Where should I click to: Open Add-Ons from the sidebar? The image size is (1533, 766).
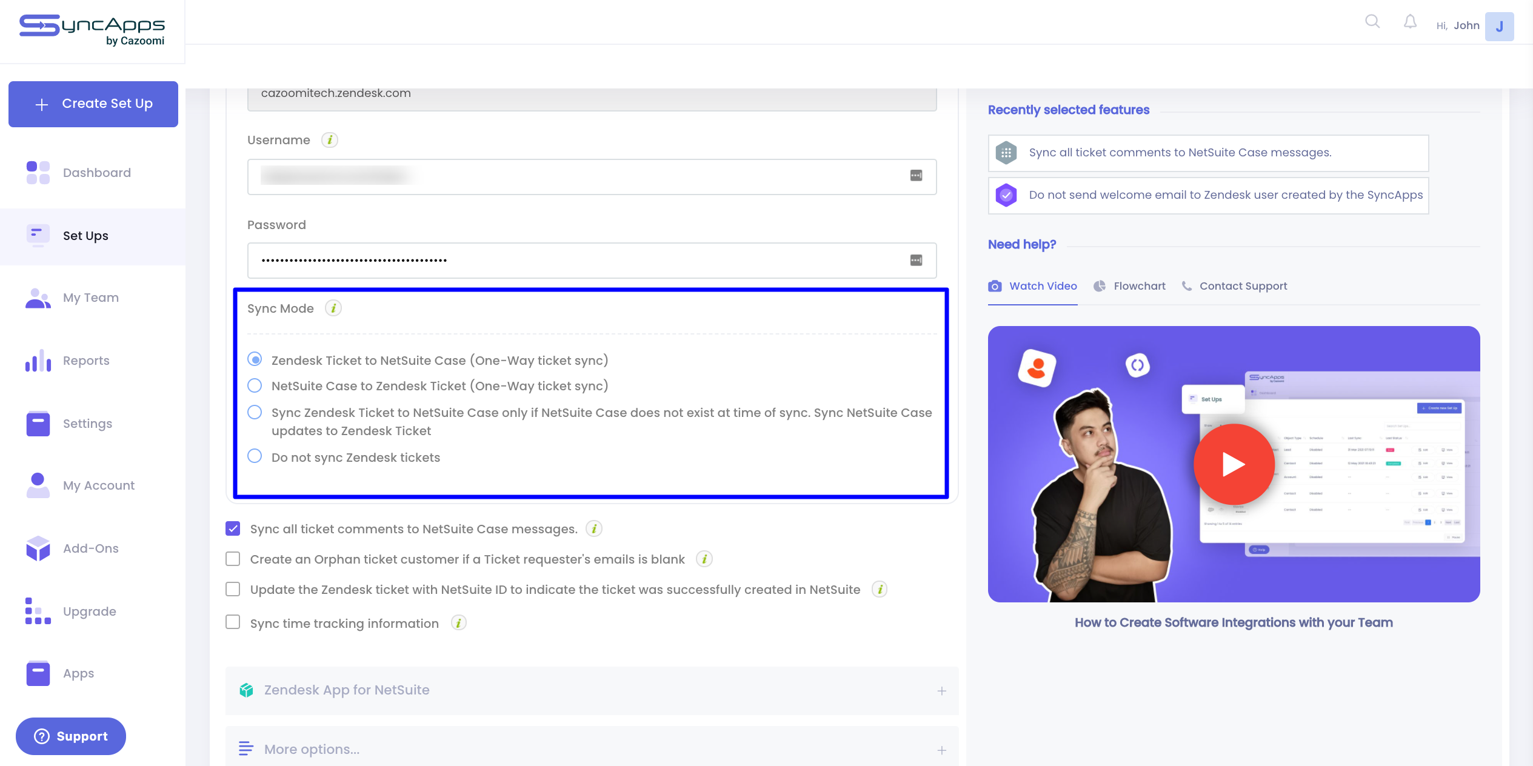tap(93, 548)
